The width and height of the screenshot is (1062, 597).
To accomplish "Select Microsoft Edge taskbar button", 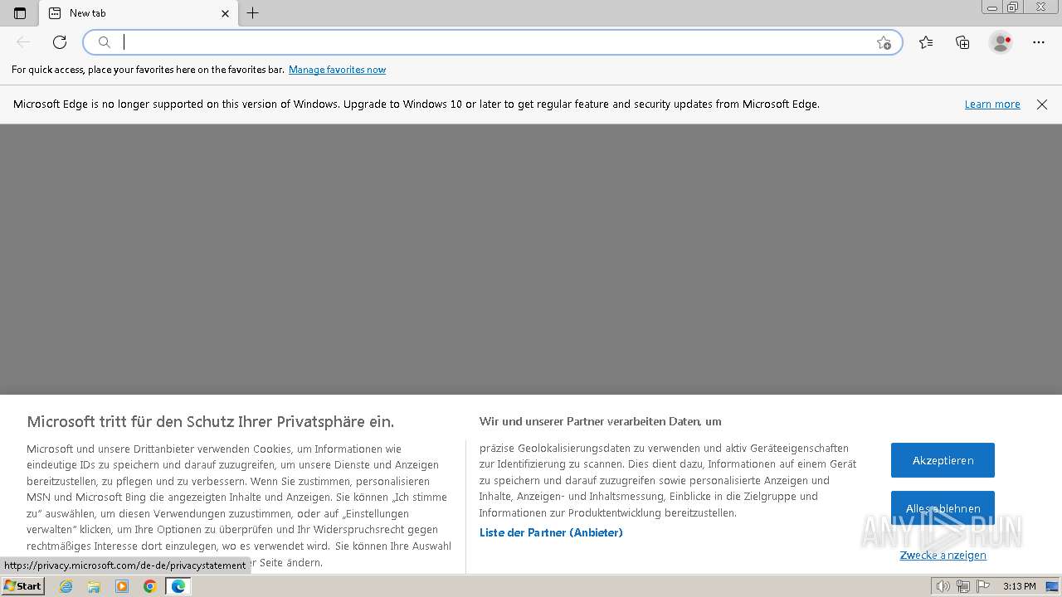I will point(178,586).
